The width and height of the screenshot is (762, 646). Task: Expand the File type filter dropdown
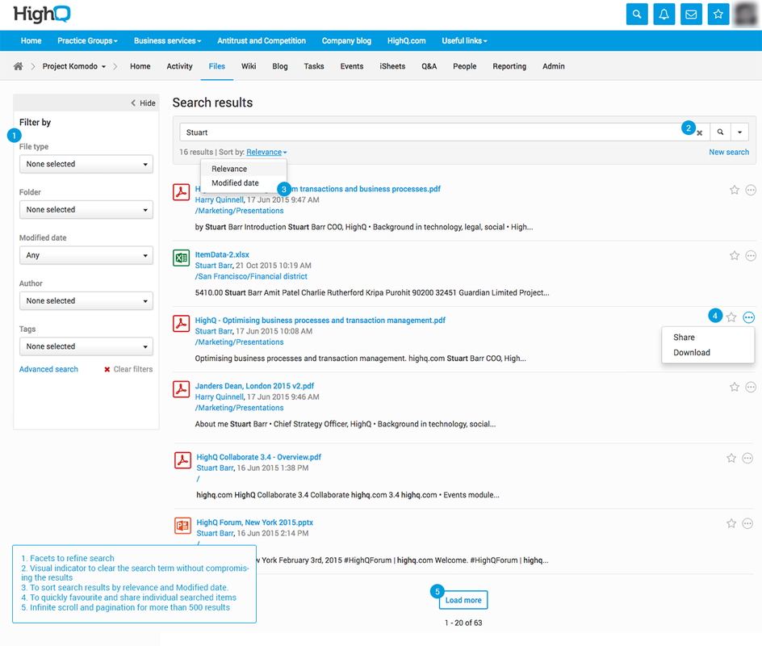[86, 164]
